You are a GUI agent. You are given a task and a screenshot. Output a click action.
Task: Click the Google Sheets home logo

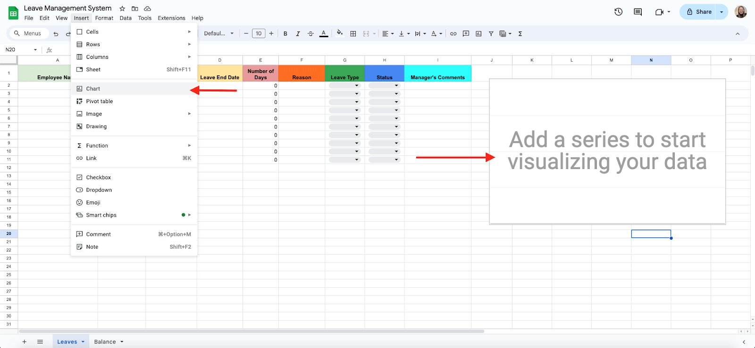tap(13, 13)
